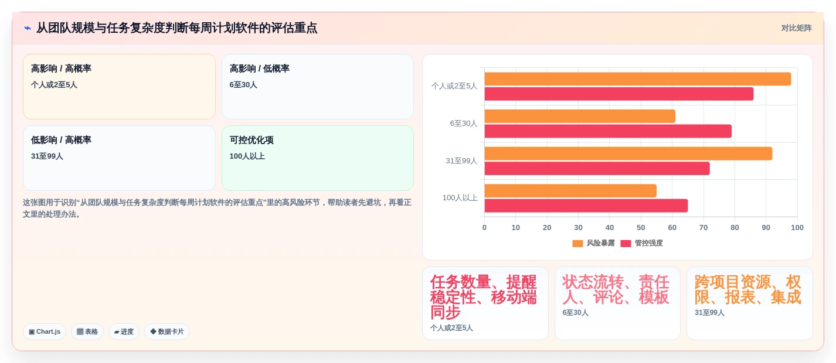
Task: Click the orange 风险暴露 legend swatch
Action: 577,244
